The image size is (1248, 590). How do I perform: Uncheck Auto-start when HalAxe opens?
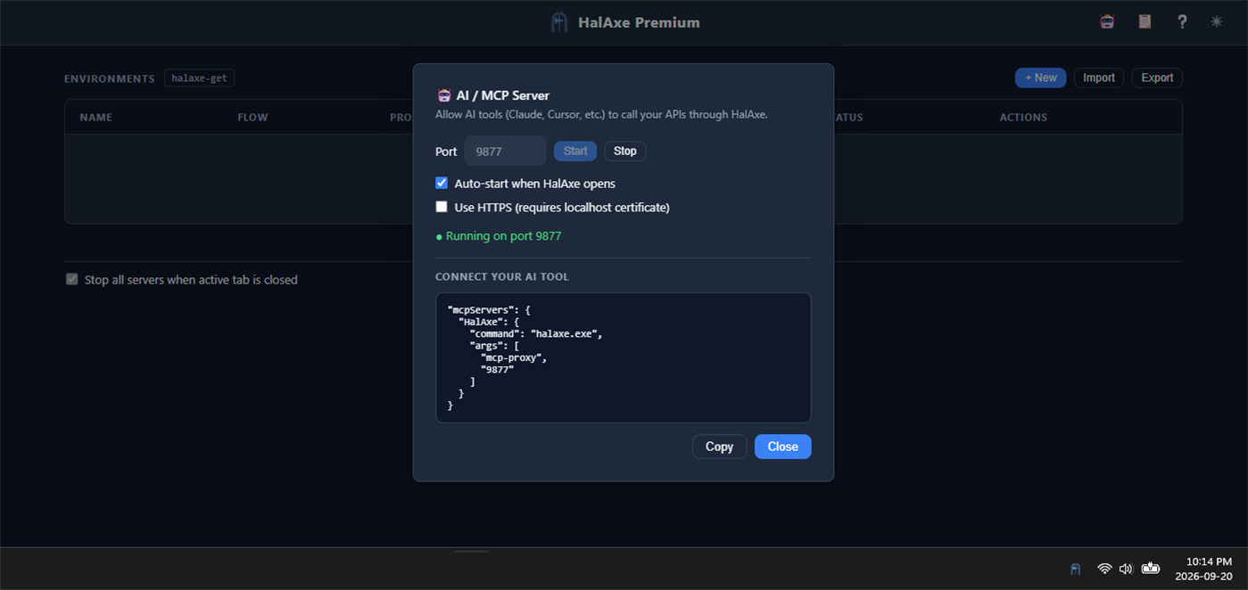(x=441, y=183)
